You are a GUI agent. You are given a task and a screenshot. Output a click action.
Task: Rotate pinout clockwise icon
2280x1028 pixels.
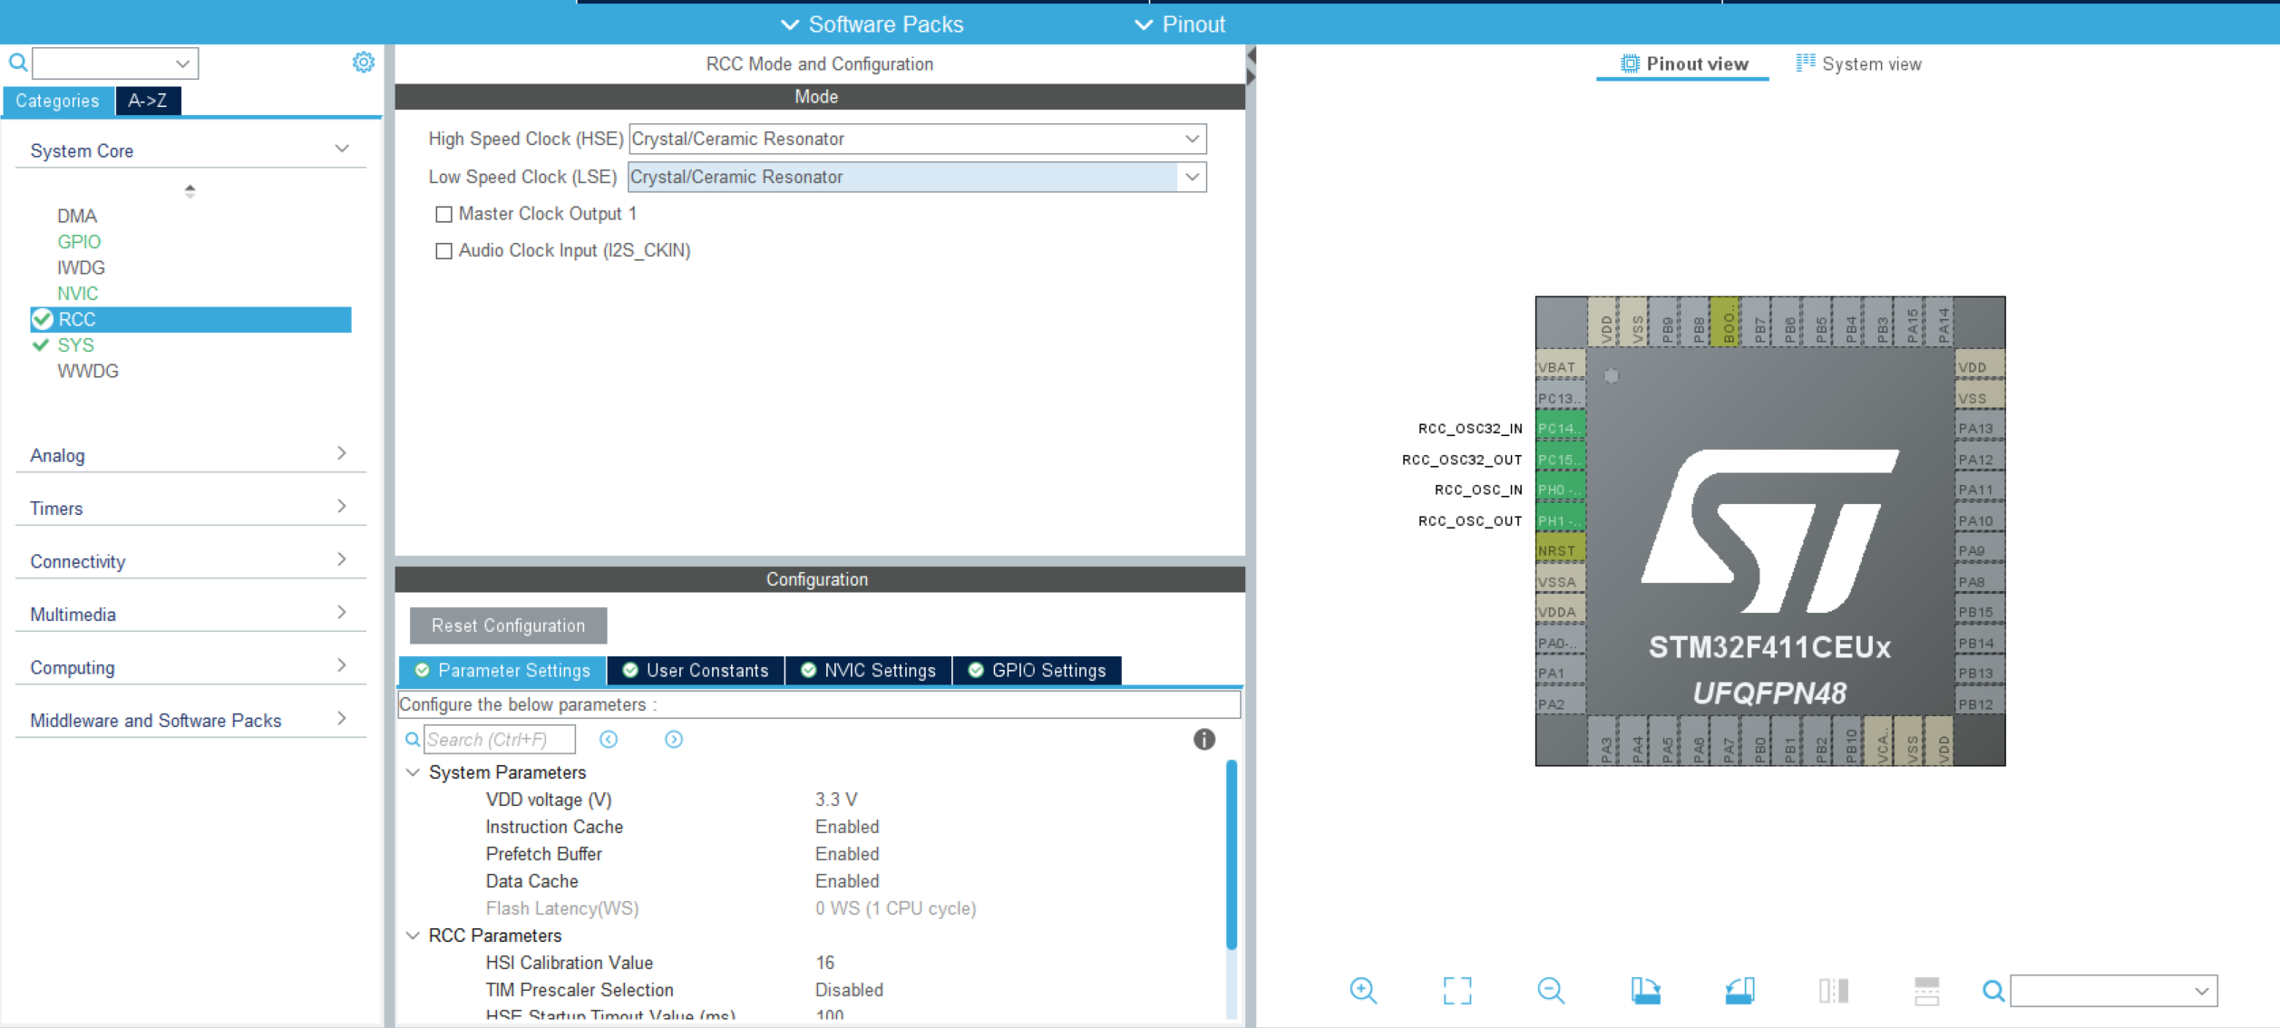1645,990
